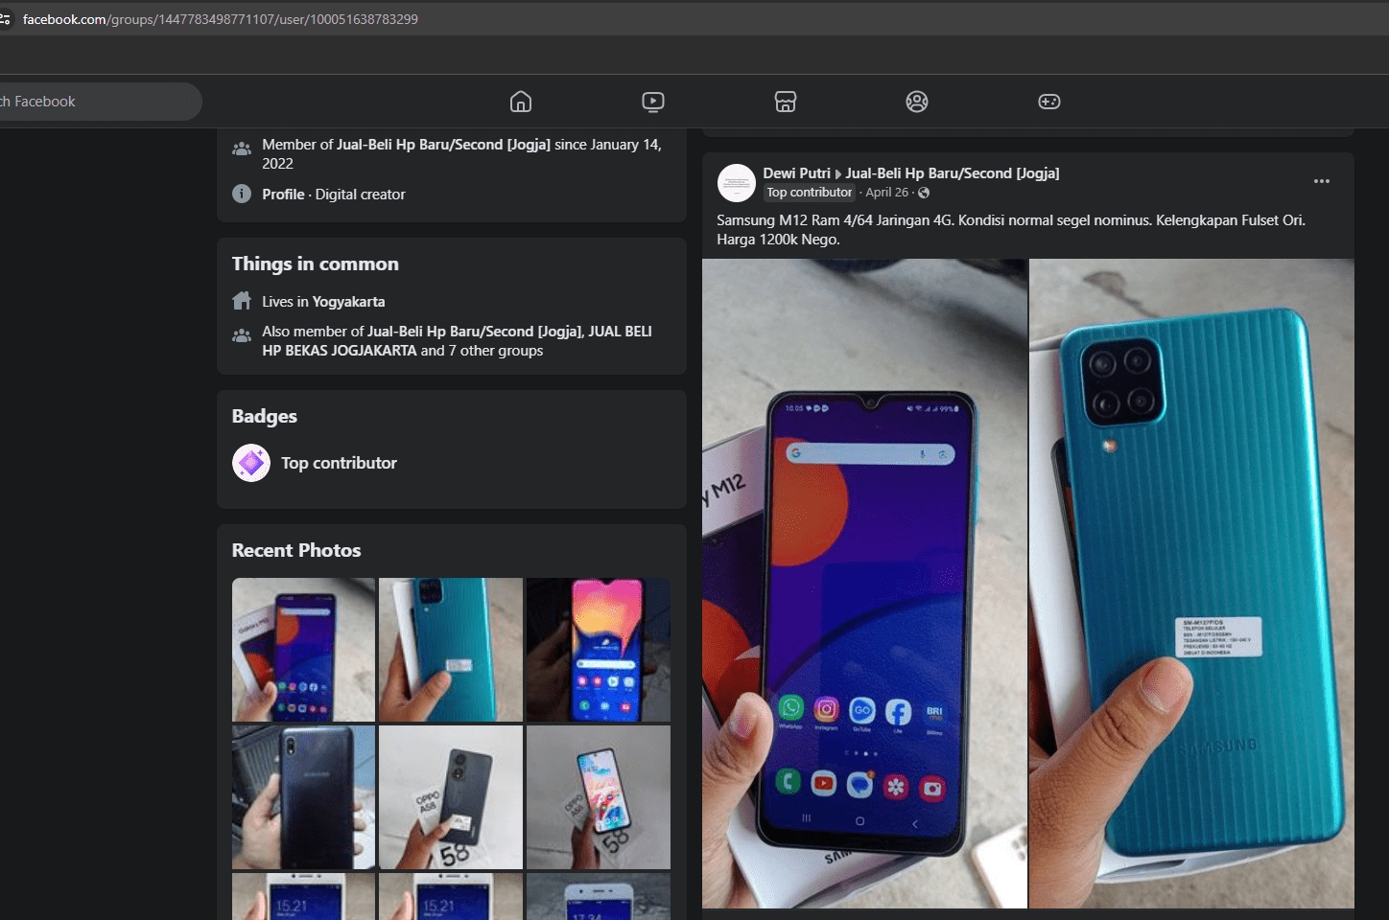This screenshot has width=1389, height=920.
Task: Click the group member icon beside membership text
Action: click(242, 149)
